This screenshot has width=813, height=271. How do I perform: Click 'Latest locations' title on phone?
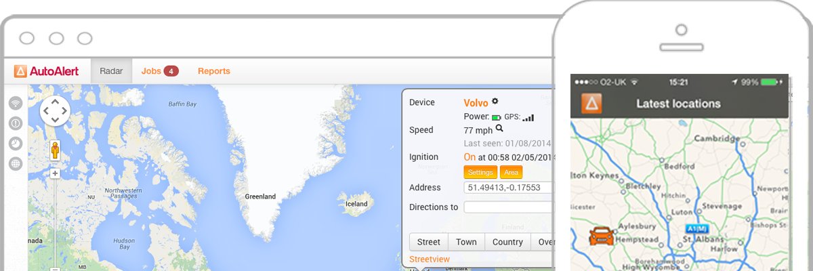(678, 104)
